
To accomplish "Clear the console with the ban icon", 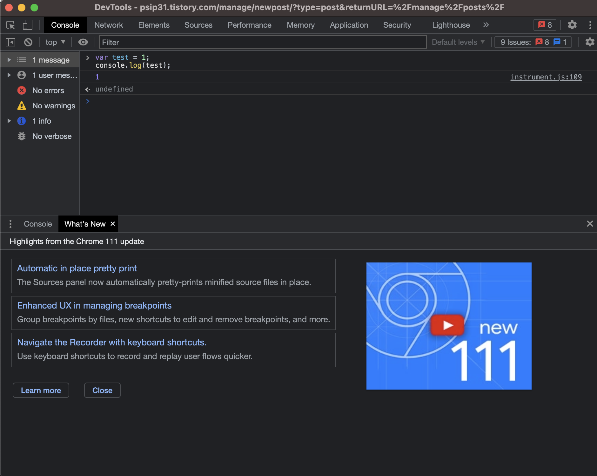I will [28, 42].
